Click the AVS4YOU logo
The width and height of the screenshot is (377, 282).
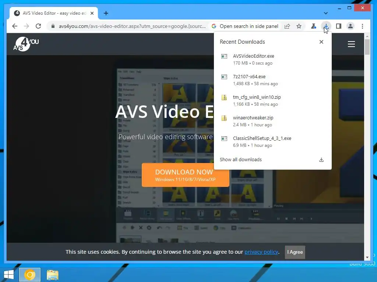click(26, 44)
